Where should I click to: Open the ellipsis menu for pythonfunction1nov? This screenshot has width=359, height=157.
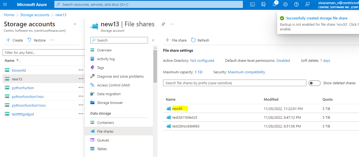click(81, 96)
